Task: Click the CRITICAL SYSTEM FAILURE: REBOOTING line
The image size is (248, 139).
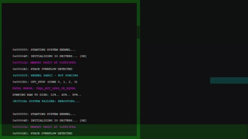Action: click(46, 101)
